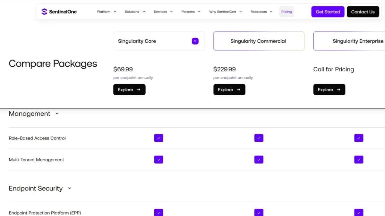Viewport: 385px width, 216px height.
Task: Click the SentinelOne logo
Action: (59, 12)
